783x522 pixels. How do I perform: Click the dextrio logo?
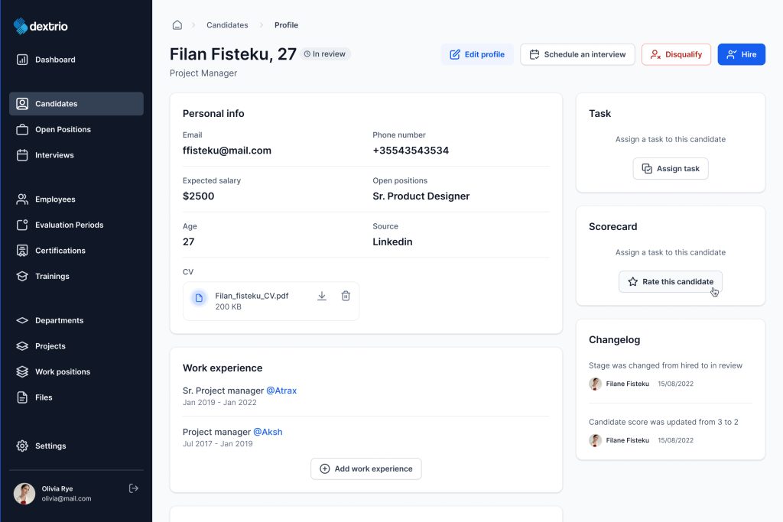coord(41,26)
